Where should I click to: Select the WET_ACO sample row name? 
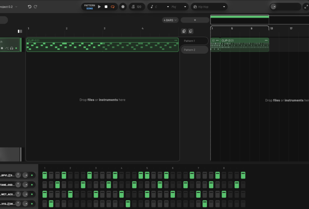pos(7,194)
